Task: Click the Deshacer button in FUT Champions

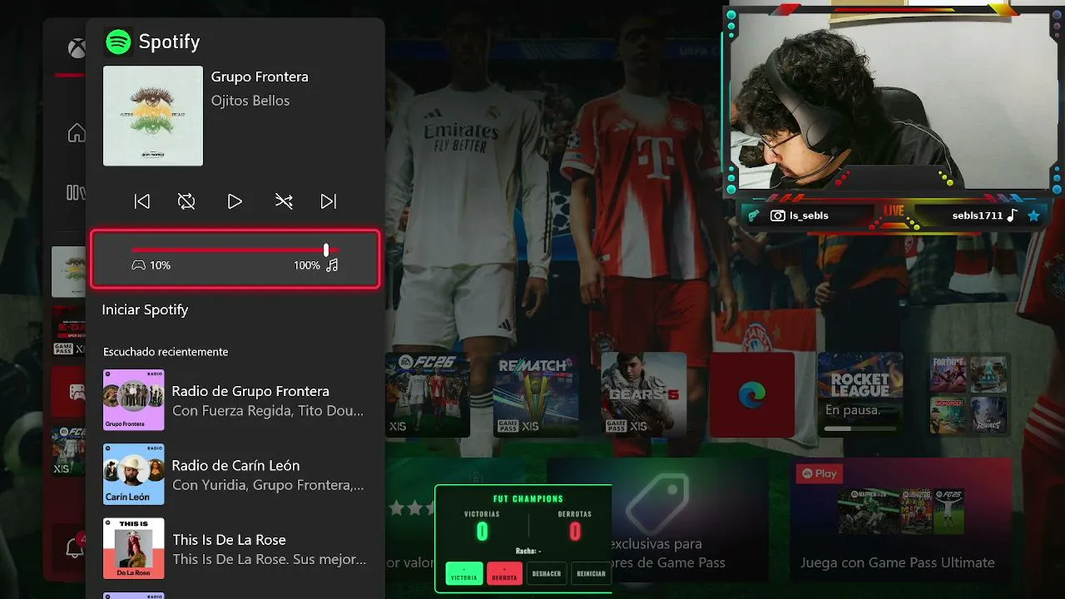Action: point(547,574)
